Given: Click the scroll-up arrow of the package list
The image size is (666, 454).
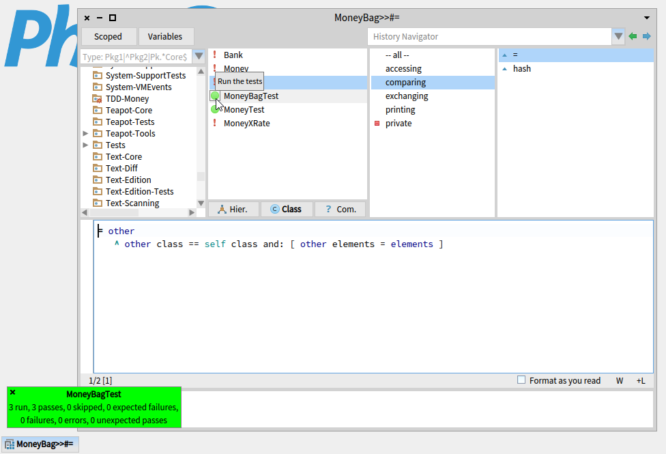Looking at the screenshot, I should pyautogui.click(x=201, y=72).
